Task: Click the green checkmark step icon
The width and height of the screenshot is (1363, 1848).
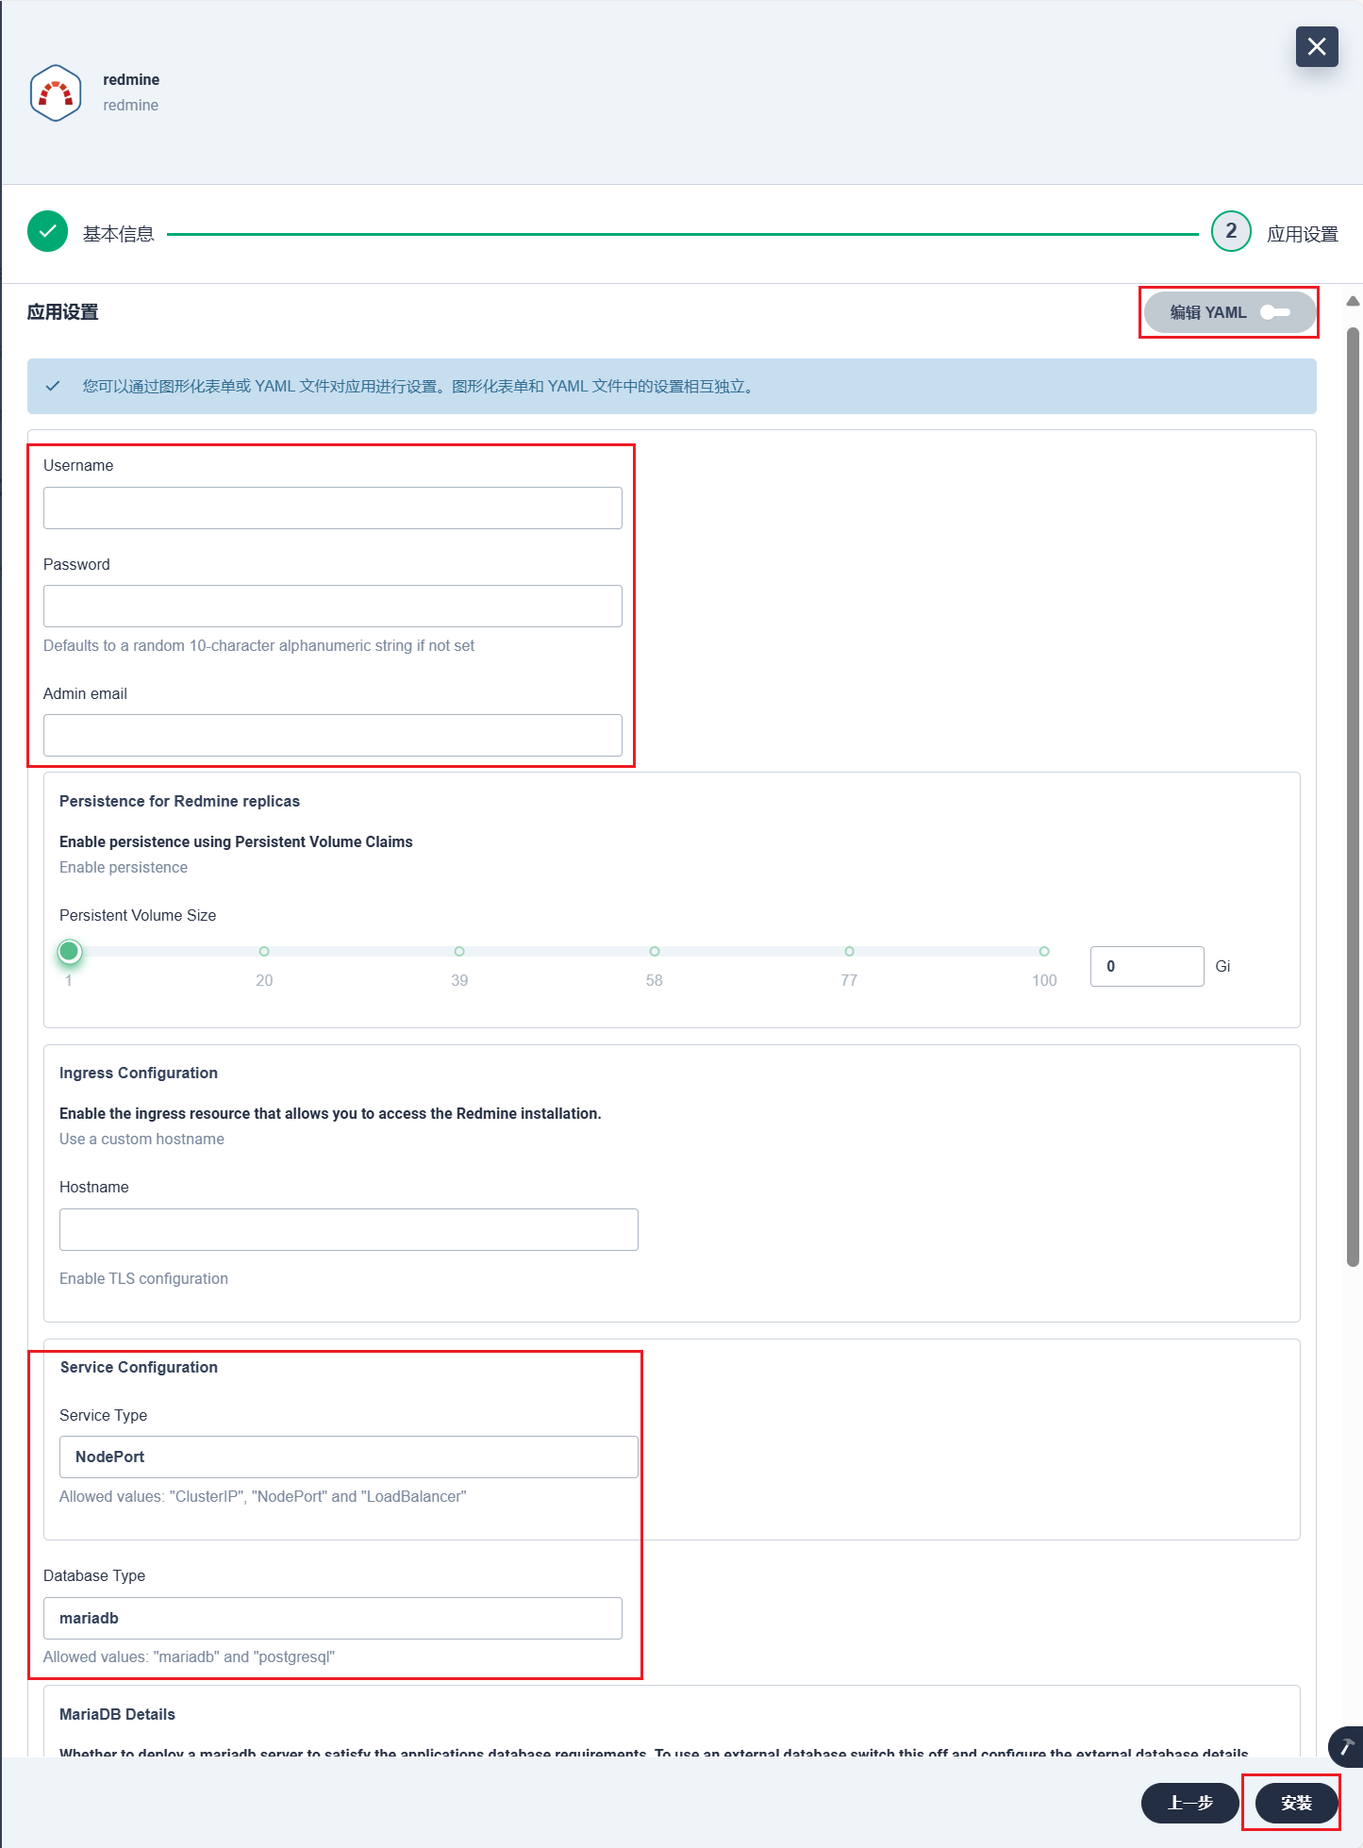Action: click(x=47, y=231)
